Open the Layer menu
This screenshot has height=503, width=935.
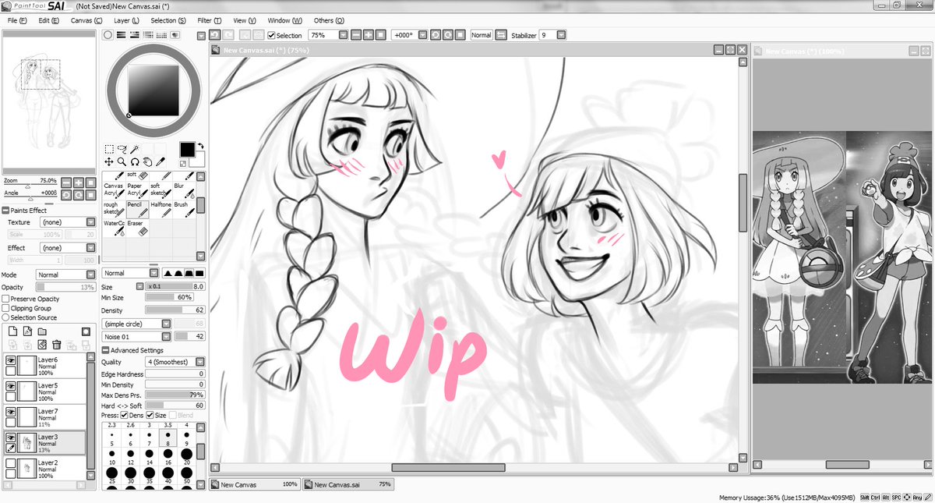coord(126,20)
